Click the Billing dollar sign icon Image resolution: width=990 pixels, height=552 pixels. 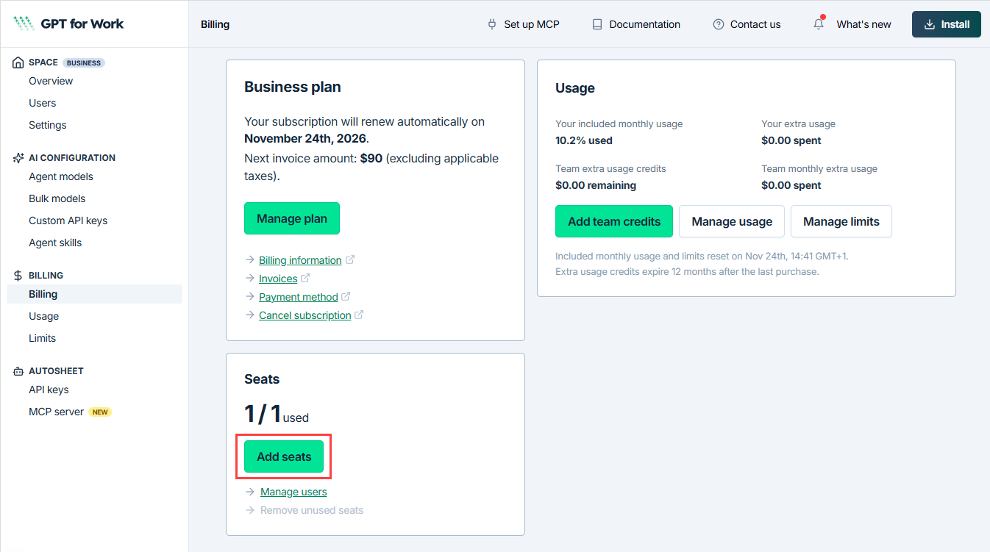(x=18, y=276)
